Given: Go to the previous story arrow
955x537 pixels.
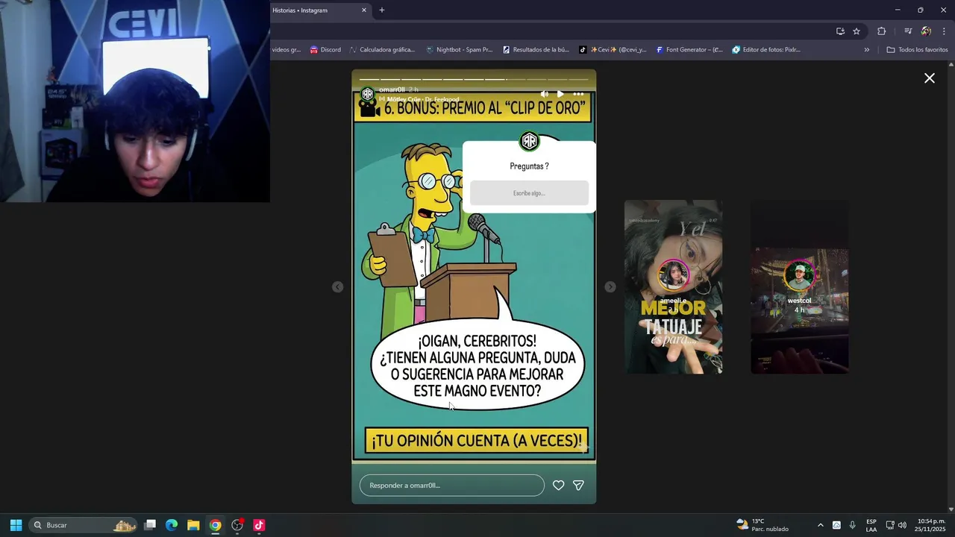Looking at the screenshot, I should [337, 287].
